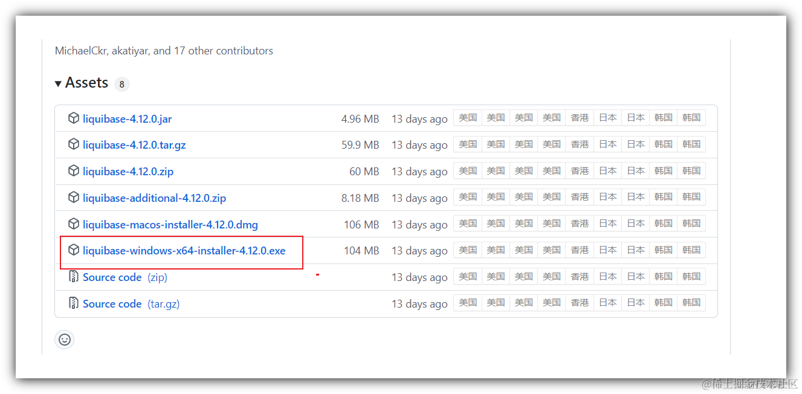Click 香港 mirror button in Source code (zip) row
Image resolution: width=802 pixels, height=394 pixels.
[580, 277]
